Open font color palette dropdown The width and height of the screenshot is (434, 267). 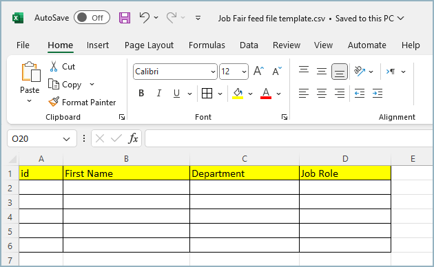point(279,94)
